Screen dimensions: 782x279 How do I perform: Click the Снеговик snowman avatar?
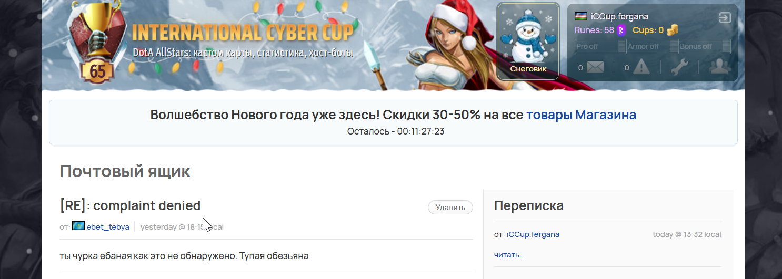click(528, 42)
